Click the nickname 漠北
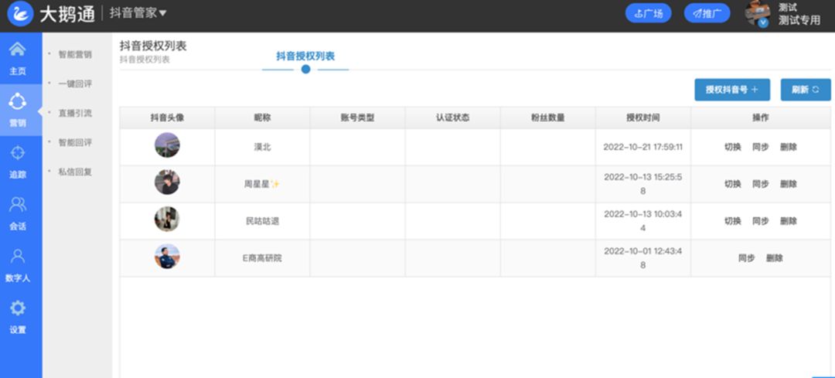The width and height of the screenshot is (835, 378). [262, 147]
